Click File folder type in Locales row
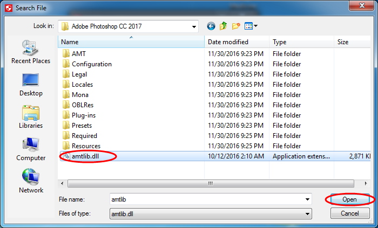The width and height of the screenshot is (378, 228). [287, 85]
